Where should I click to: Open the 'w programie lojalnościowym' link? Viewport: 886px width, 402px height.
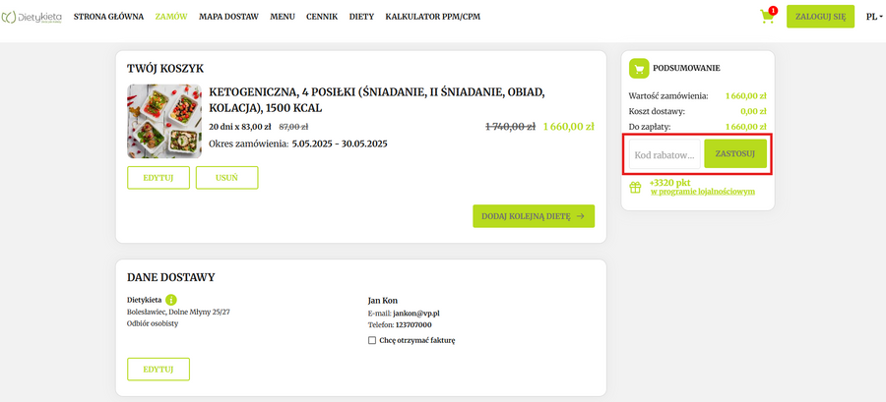point(702,192)
